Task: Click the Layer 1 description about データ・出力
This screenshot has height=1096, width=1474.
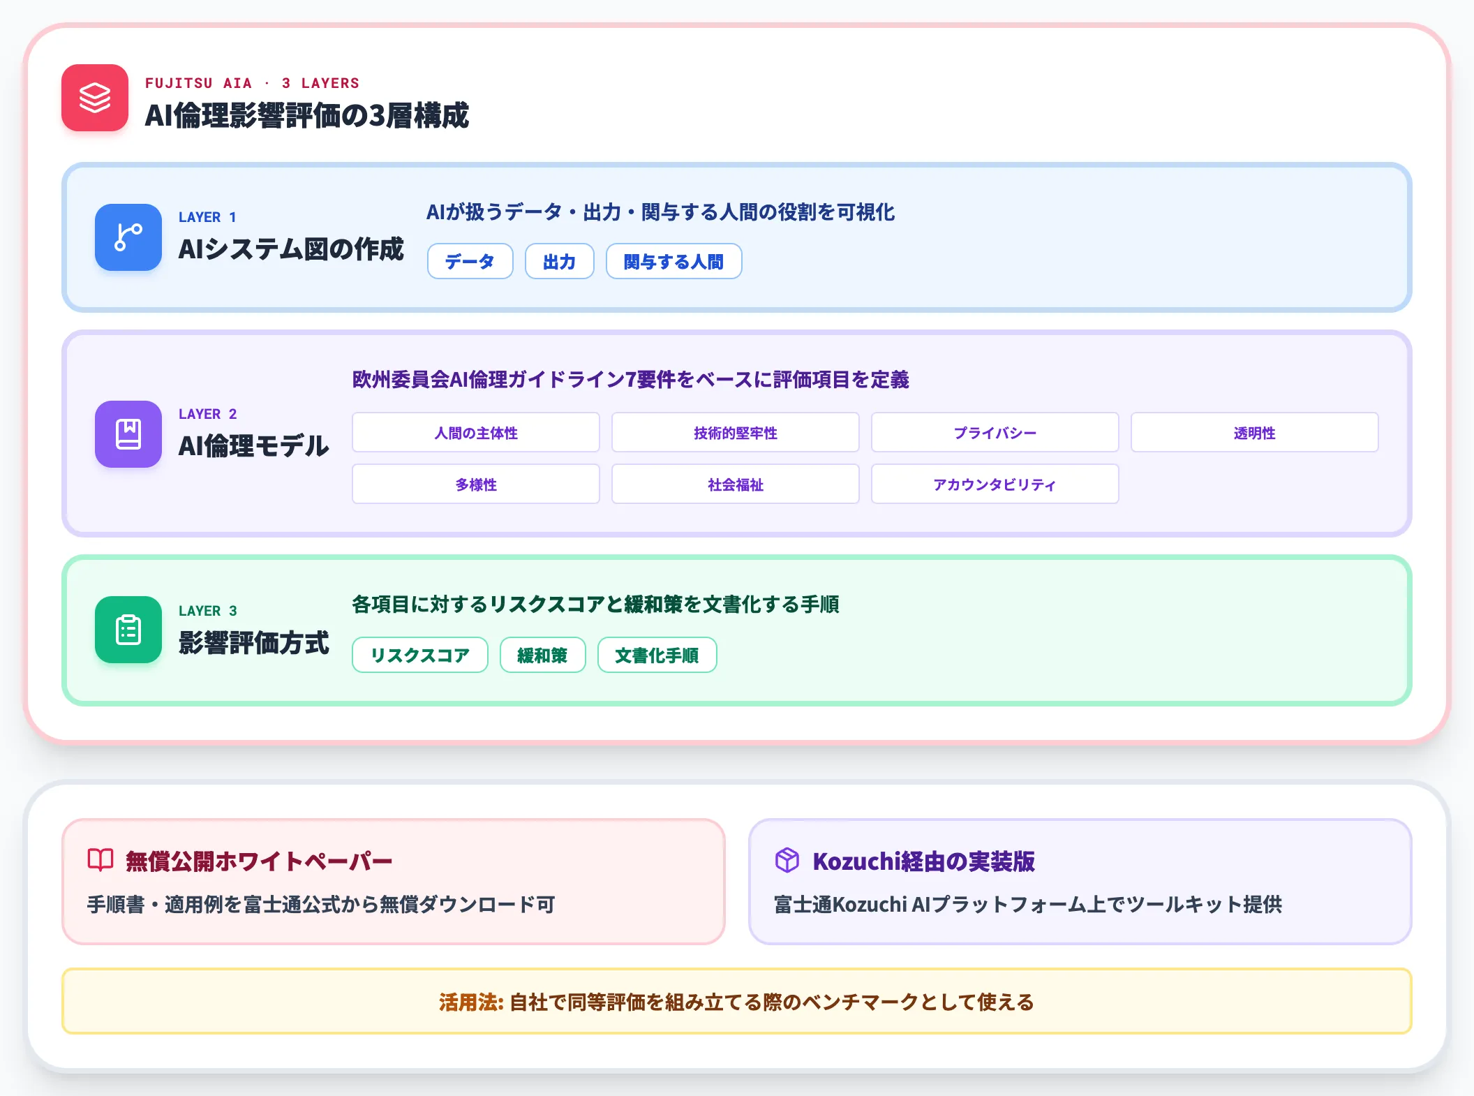Action: pyautogui.click(x=661, y=212)
